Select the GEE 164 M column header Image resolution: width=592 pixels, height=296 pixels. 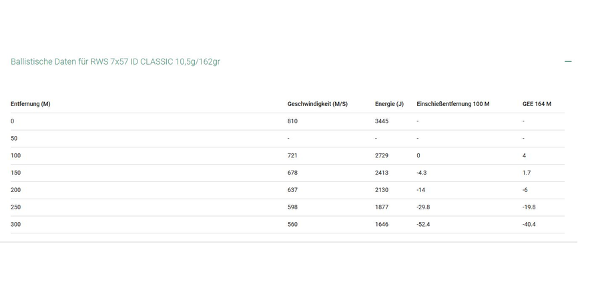pos(537,104)
